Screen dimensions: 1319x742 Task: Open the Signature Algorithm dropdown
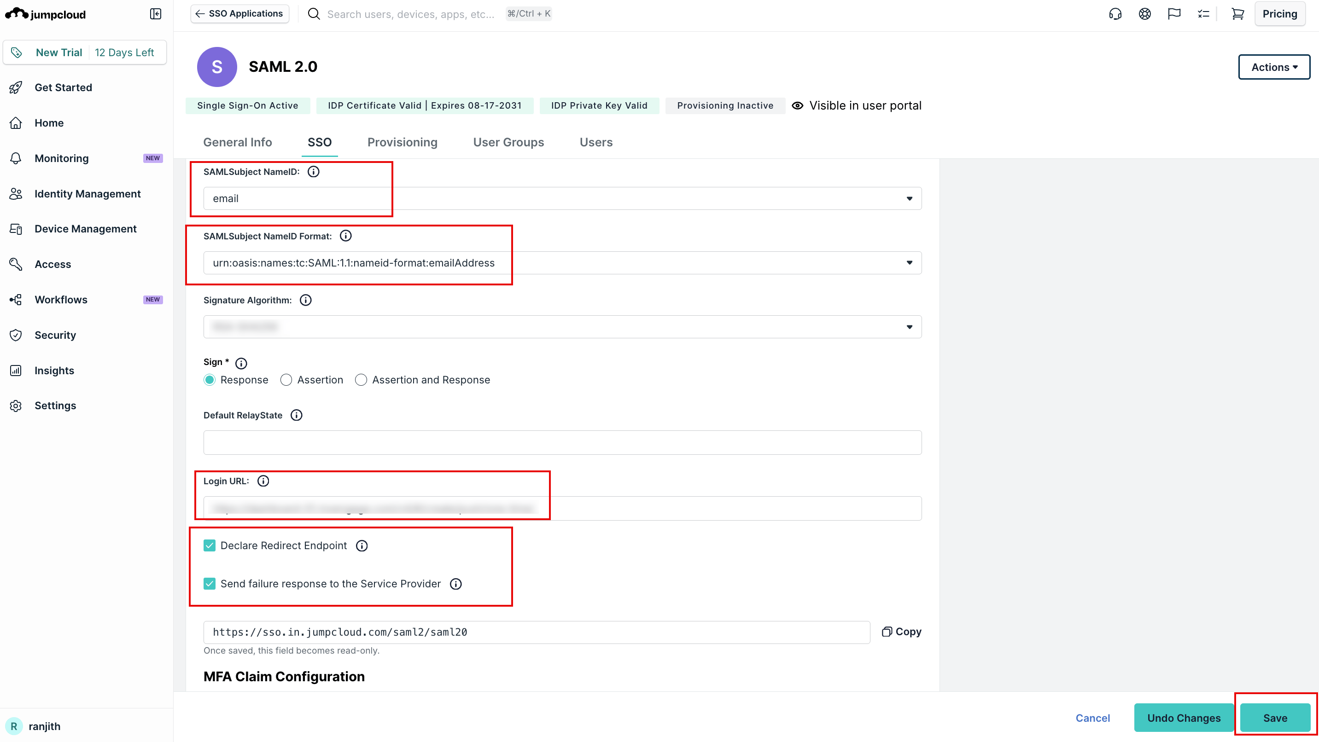tap(562, 326)
